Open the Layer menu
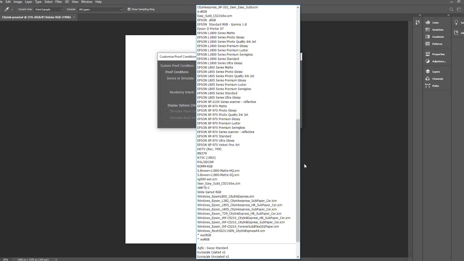Screen dimensions: 464x261 [29, 2]
